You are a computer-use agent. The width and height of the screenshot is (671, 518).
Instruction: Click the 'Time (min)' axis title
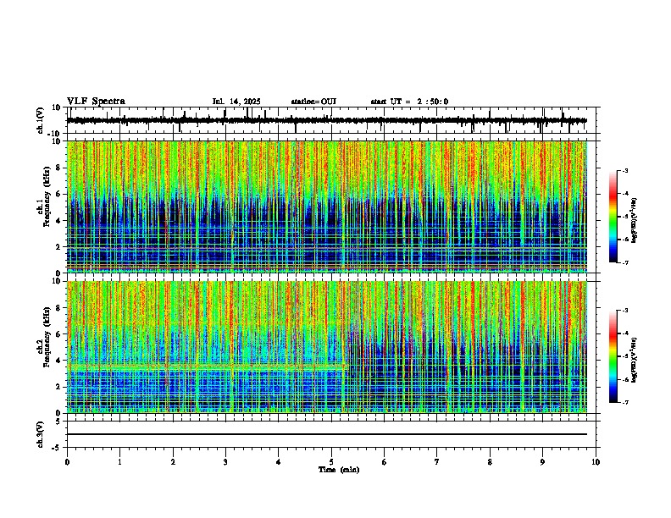pyautogui.click(x=339, y=470)
